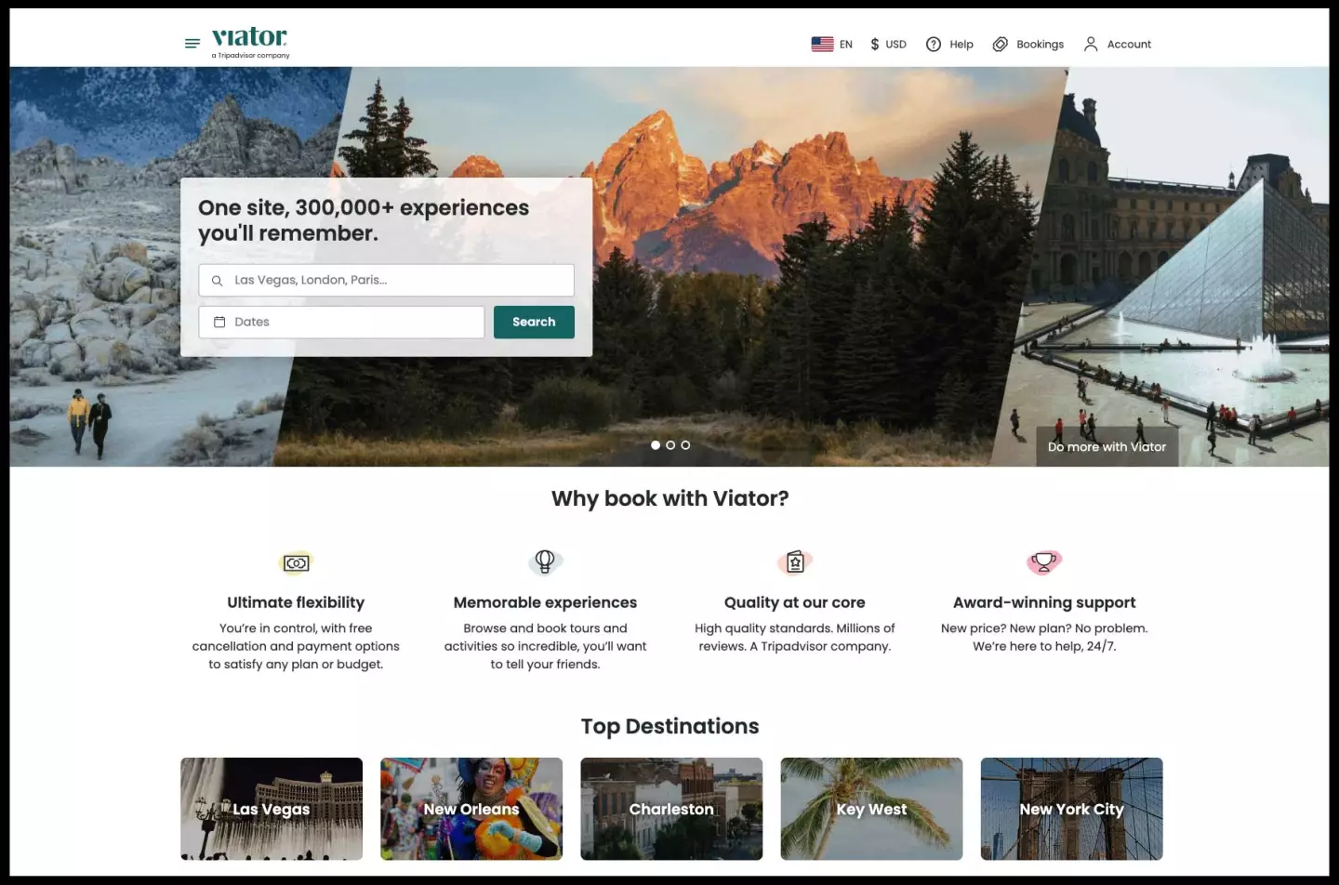Click the calendar icon beside Dates
The width and height of the screenshot is (1339, 885).
[219, 322]
